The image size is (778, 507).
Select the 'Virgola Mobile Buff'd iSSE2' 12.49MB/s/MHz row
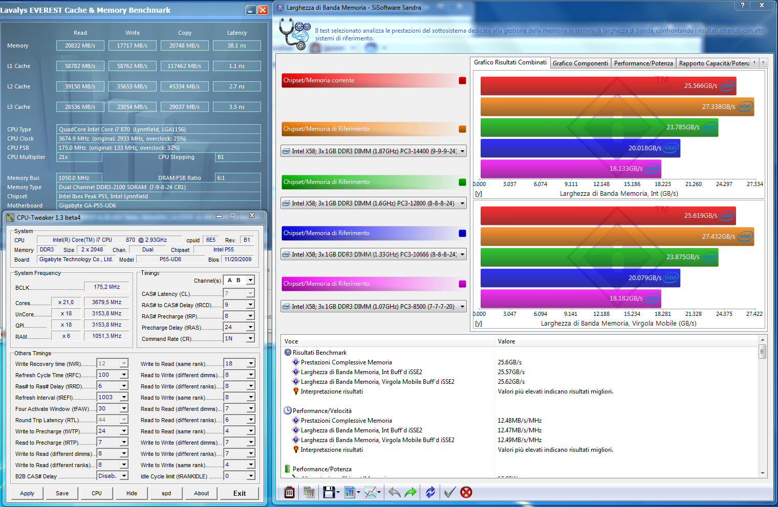click(x=520, y=440)
